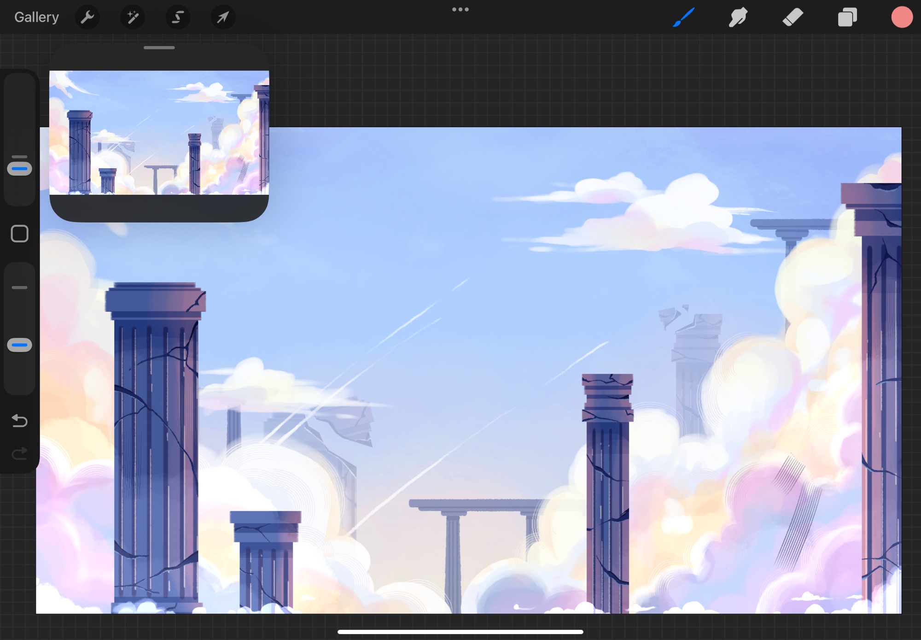The image size is (921, 640).
Task: Activate the Selection S-shaped tool
Action: click(x=178, y=18)
